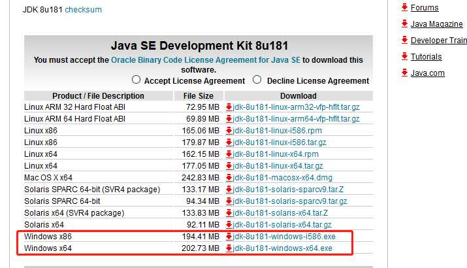Open the Java Magazine sidebar link

[437, 24]
